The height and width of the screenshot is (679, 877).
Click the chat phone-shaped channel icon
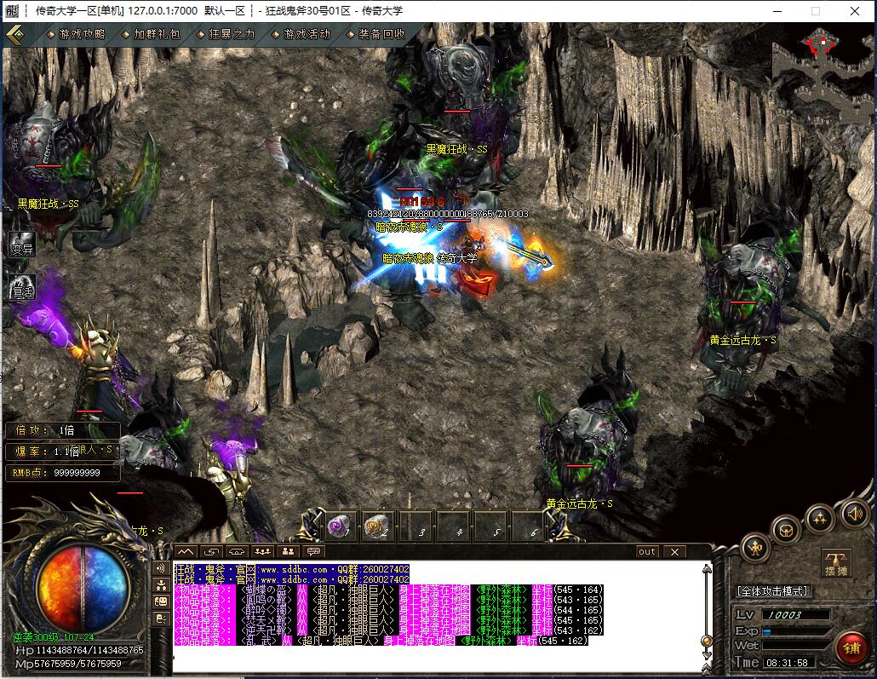tap(238, 552)
